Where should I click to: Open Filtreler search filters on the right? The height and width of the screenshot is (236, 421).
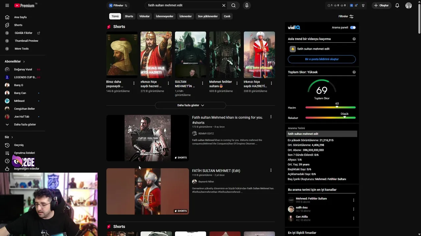(x=346, y=16)
